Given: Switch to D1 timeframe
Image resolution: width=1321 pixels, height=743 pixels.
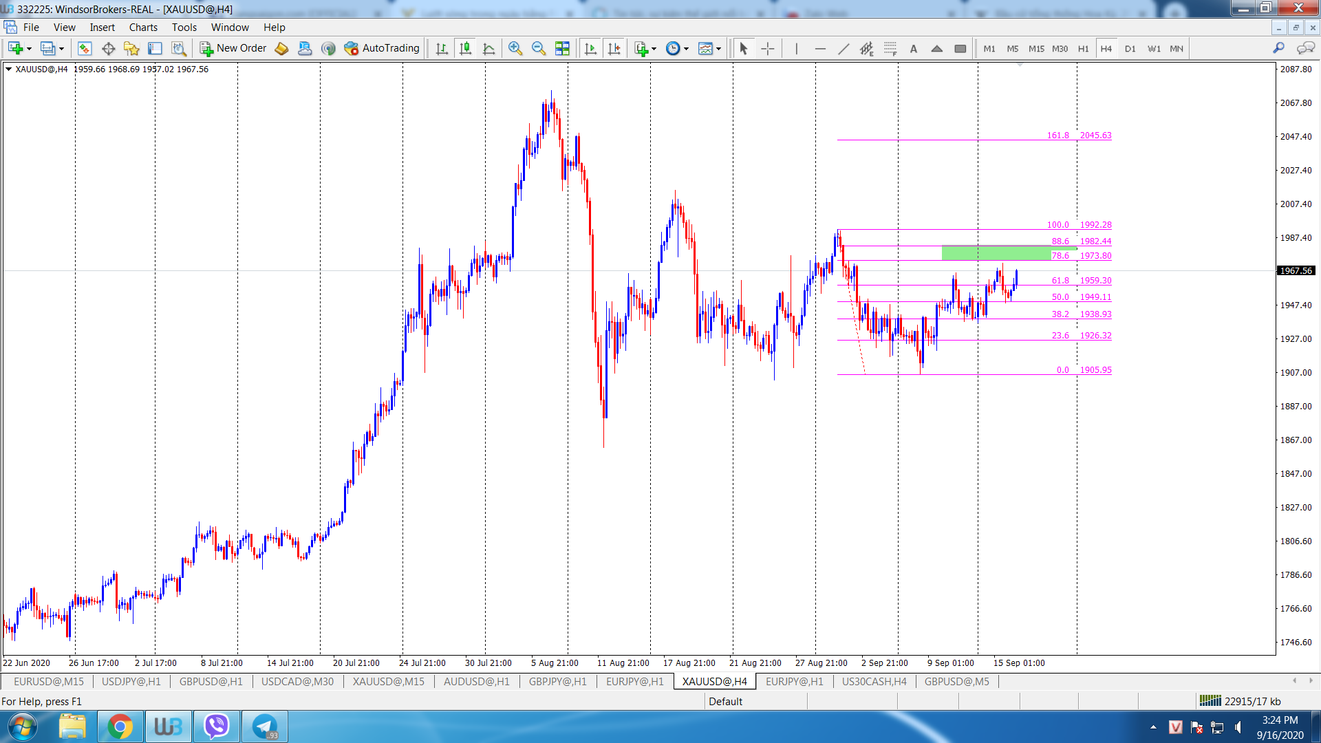Looking at the screenshot, I should (1130, 48).
